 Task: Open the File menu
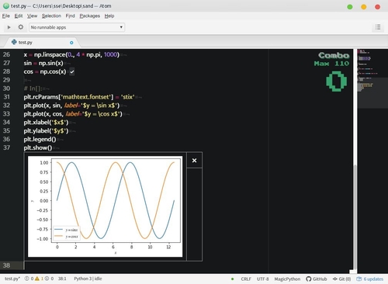(6, 16)
